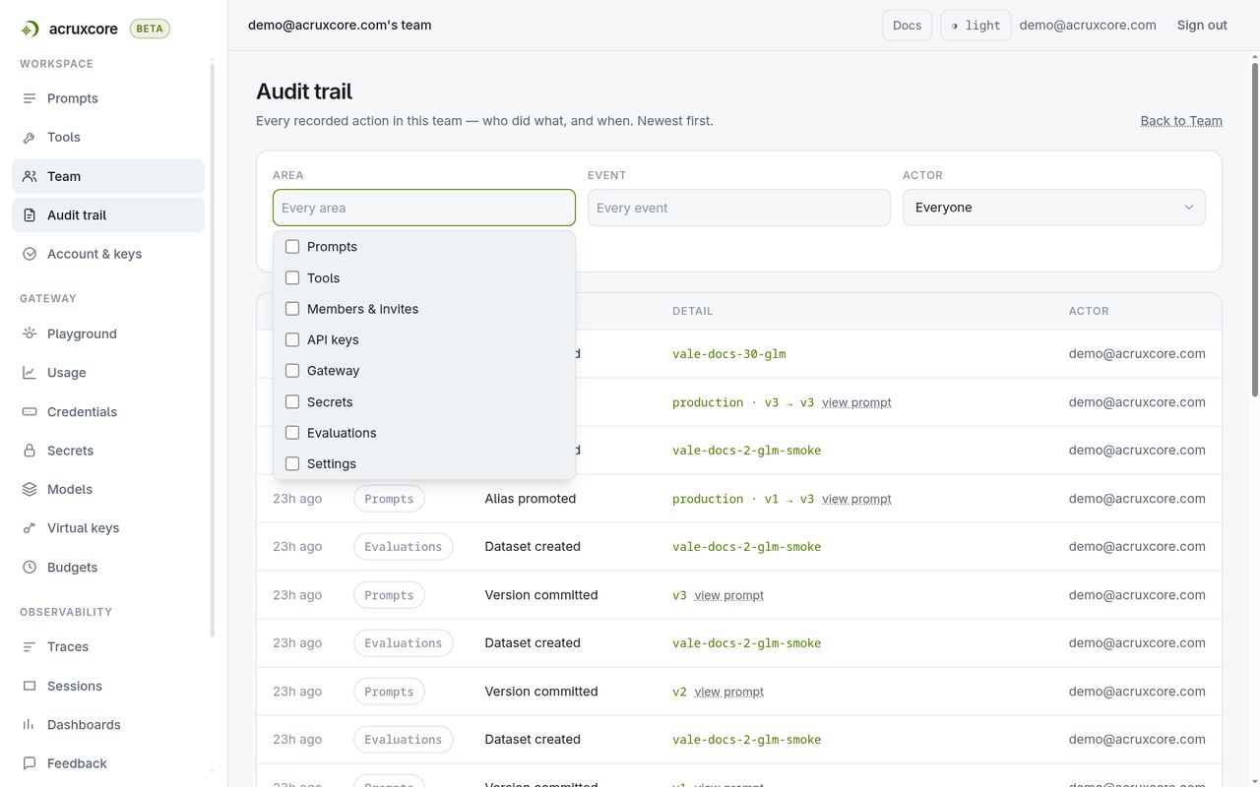
Task: Click the Virtual keys icon
Action: tap(30, 528)
